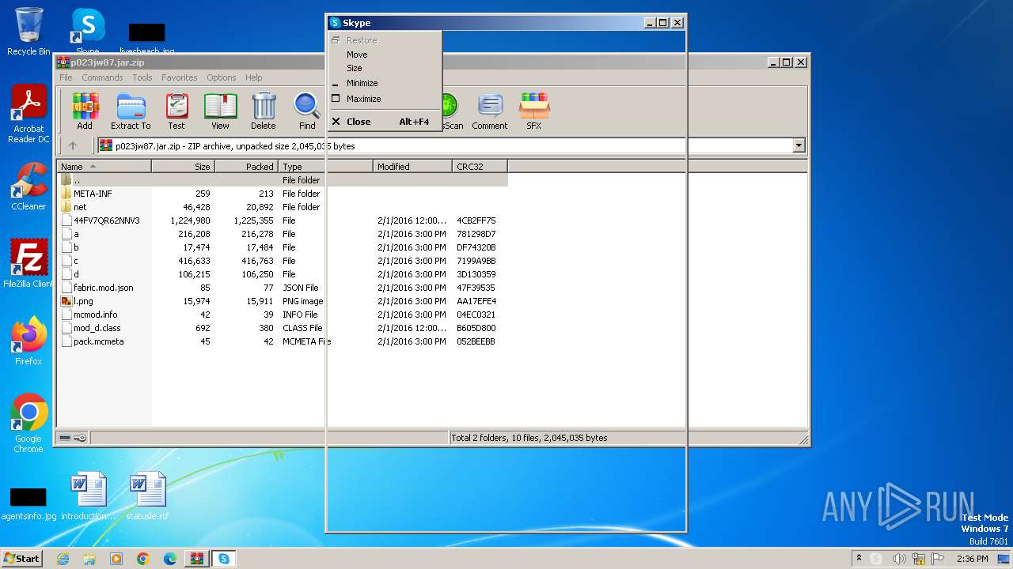
Task: Select pack.mcmeta file
Action: point(283,341)
